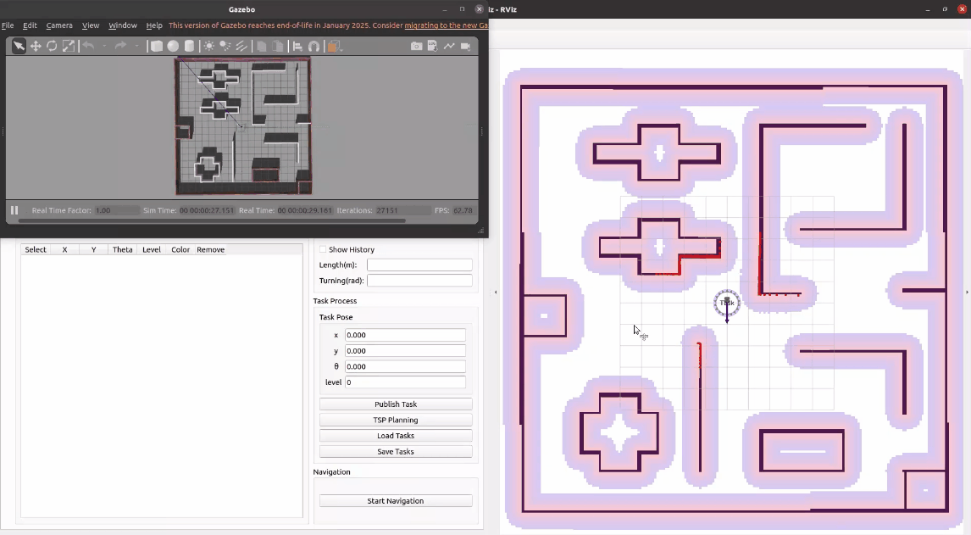Click the Theta column header

pyautogui.click(x=123, y=250)
